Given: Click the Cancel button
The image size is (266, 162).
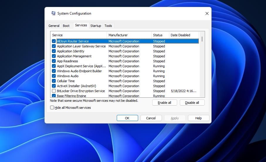Looking at the screenshot, I should 151,118.
